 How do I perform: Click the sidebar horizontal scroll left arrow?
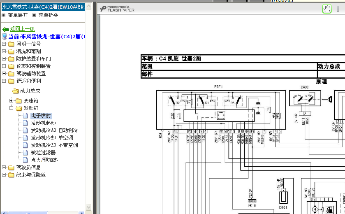tap(4, 213)
